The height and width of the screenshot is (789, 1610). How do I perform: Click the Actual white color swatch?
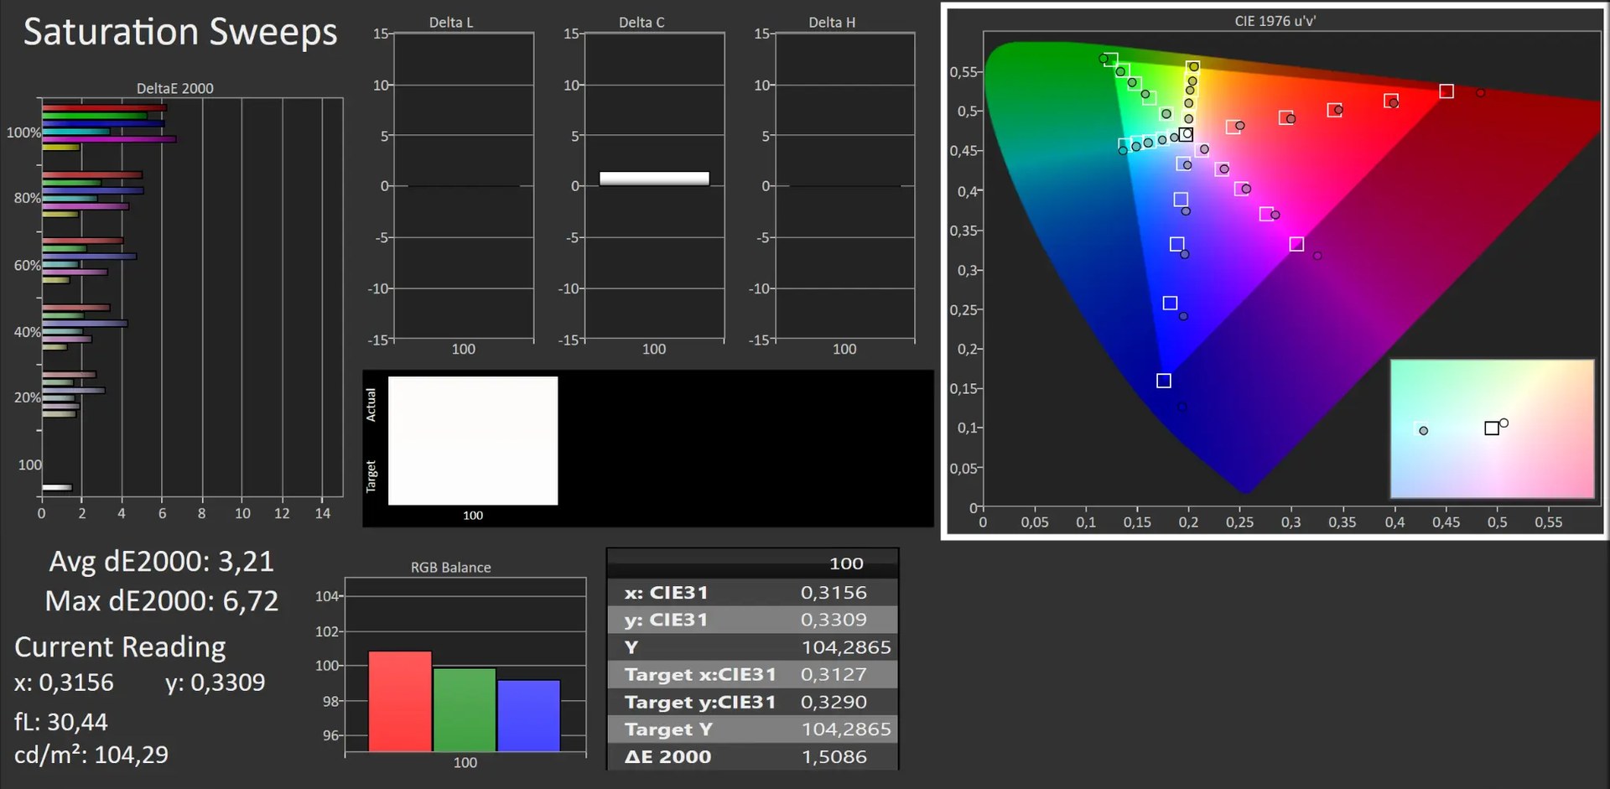(473, 408)
